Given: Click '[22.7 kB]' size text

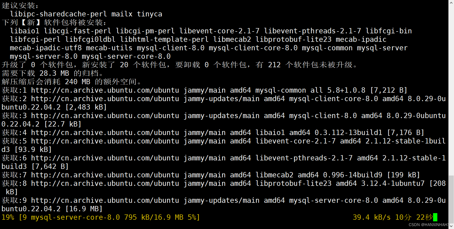Looking at the screenshot, I should coord(63,124).
